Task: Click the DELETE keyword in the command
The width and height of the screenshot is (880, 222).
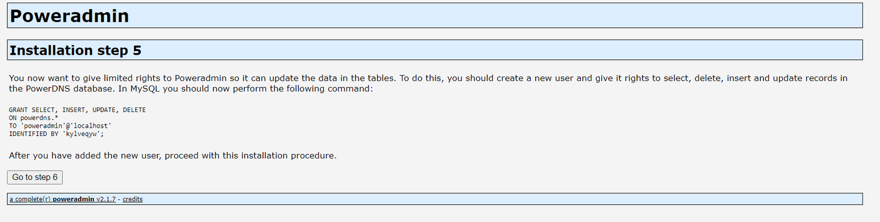Action: point(134,110)
